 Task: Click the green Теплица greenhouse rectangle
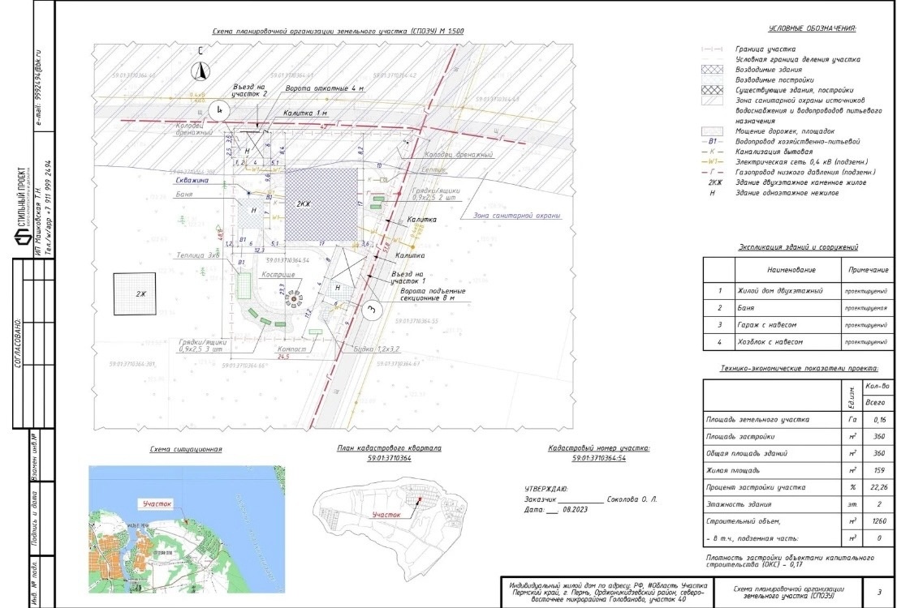[x=244, y=285]
